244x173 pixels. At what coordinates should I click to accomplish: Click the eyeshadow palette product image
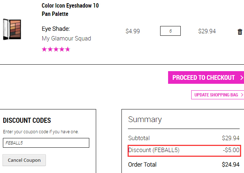12,29
